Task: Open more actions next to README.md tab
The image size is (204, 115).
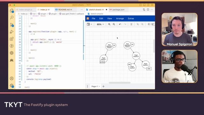Action: (82, 10)
